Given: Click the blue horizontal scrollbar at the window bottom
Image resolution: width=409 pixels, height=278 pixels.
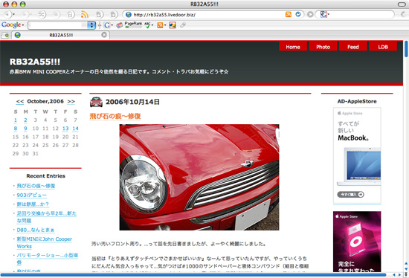Looking at the screenshot, I should 193,274.
